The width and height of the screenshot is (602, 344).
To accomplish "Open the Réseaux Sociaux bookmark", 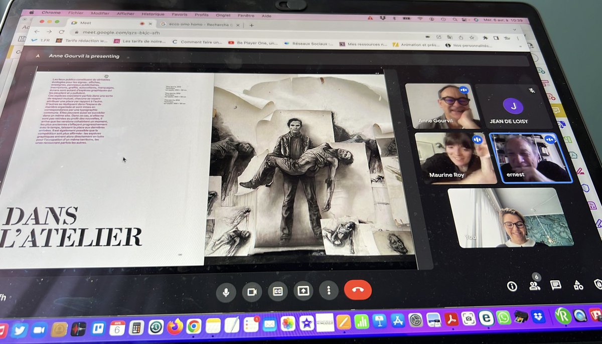I will point(308,44).
